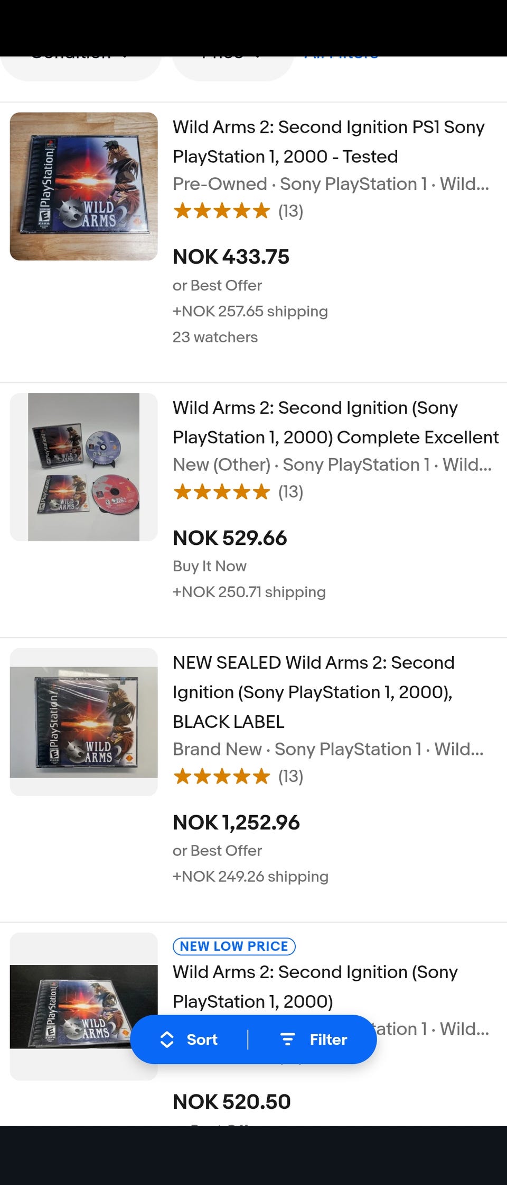
Task: Click star rating of the Tested PS1 listing
Action: (222, 211)
